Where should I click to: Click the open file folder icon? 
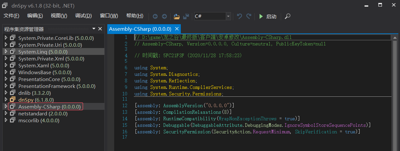177,16
